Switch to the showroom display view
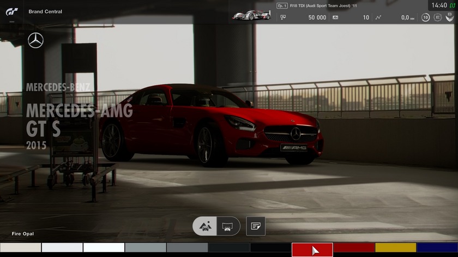Screen dimensions: 458x257 [228, 226]
